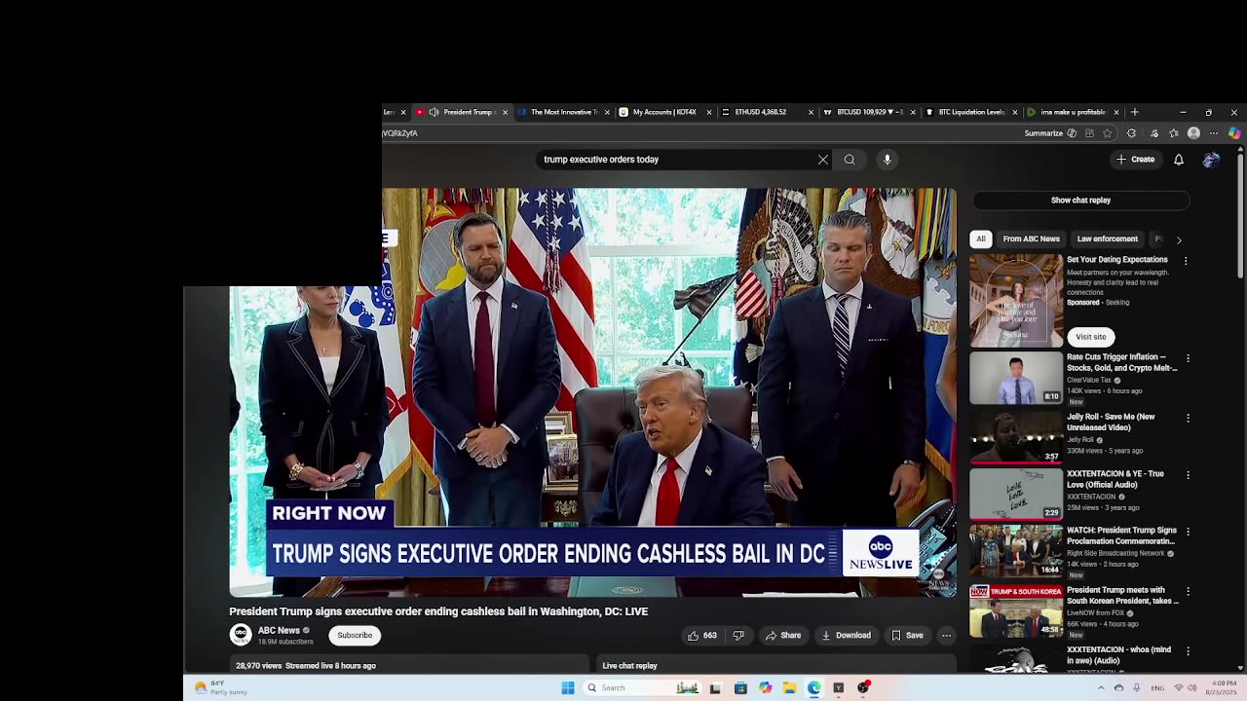Open the Jelly Roll Save Me thumbnail

click(1016, 436)
